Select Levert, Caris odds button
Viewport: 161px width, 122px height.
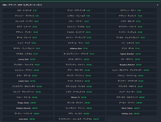(x=28, y=81)
